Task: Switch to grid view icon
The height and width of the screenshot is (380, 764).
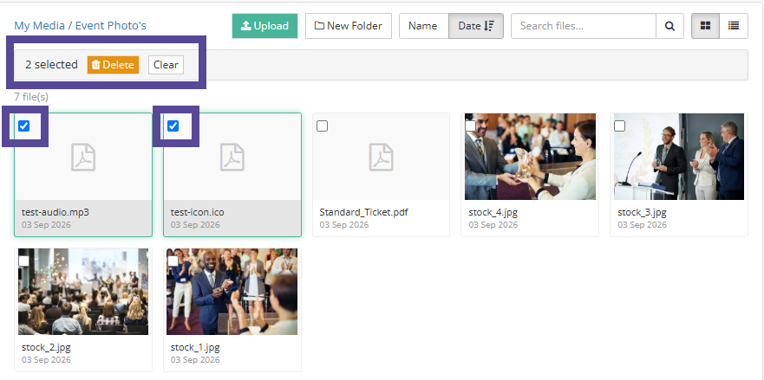Action: point(705,26)
